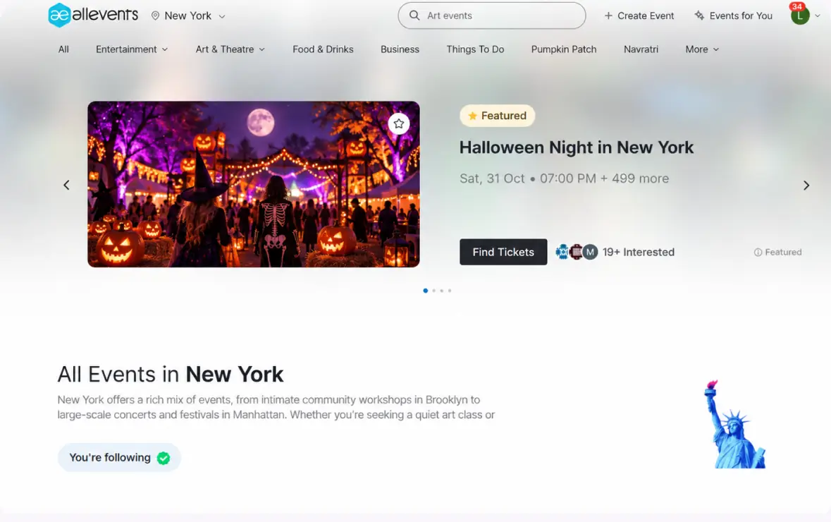Screen dimensions: 831x522
Task: Go to next featured slide arrow
Action: (x=806, y=185)
